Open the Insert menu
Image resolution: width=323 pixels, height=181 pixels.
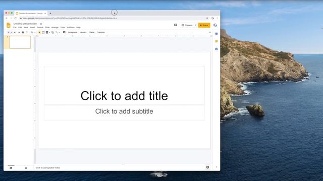(x=32, y=28)
